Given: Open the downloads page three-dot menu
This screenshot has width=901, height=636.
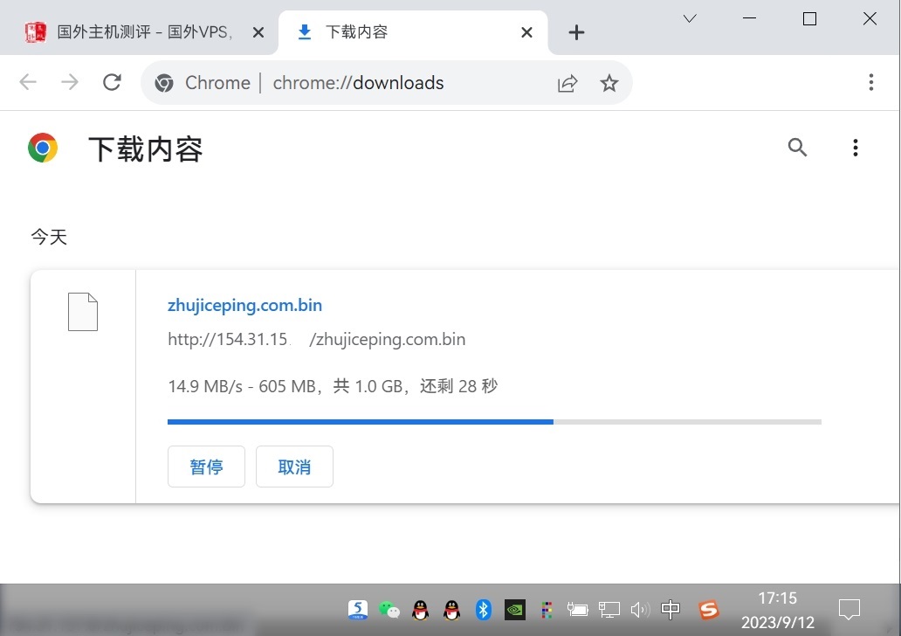Looking at the screenshot, I should tap(856, 148).
